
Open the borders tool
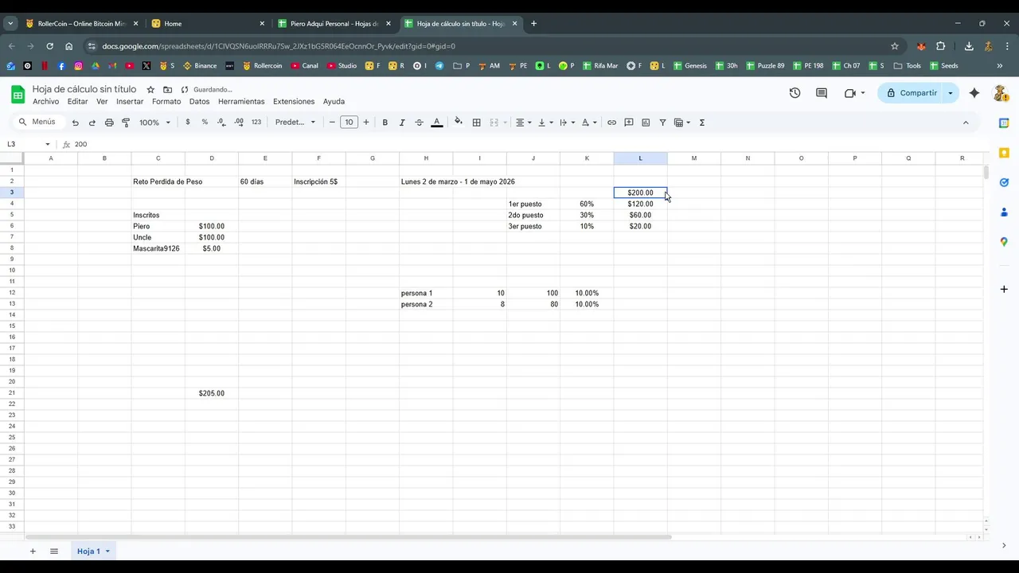pos(476,123)
